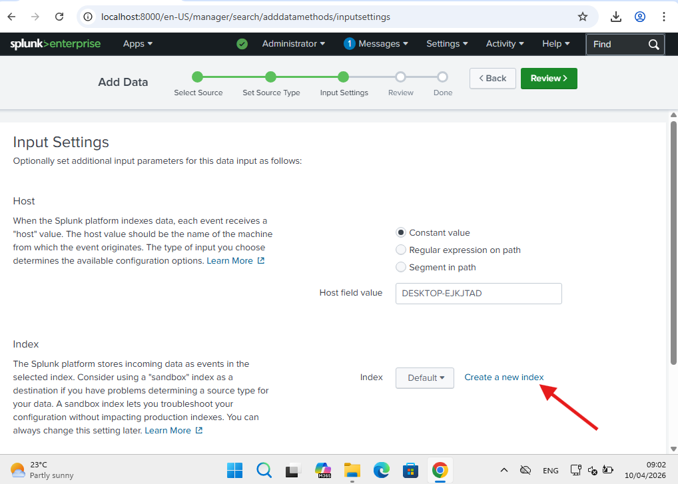This screenshot has width=678, height=484.
Task: Open the weather widget showing 23°C
Action: (x=41, y=470)
